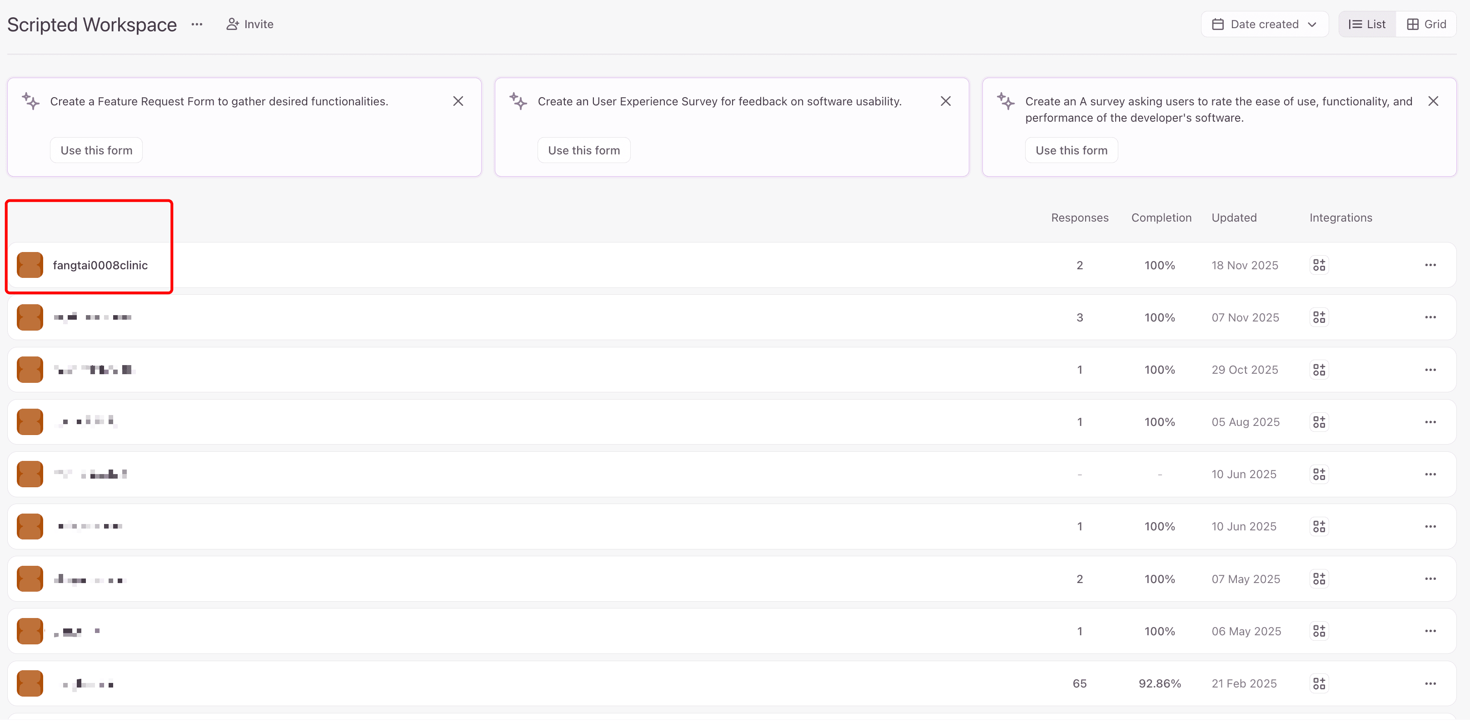Open the workspace options ellipsis menu
Screen dimensions: 1470x722
[197, 25]
